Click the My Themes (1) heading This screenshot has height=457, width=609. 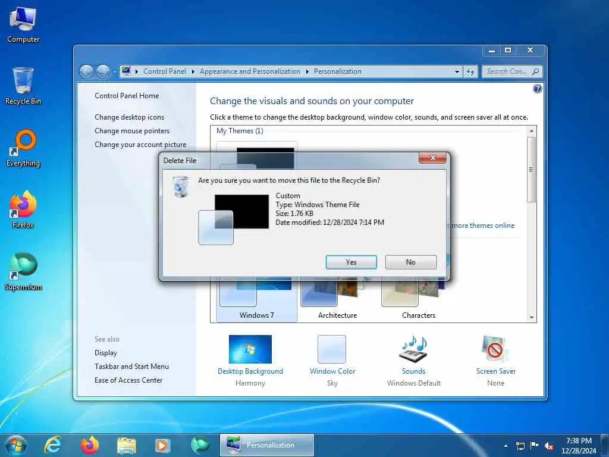pos(240,131)
